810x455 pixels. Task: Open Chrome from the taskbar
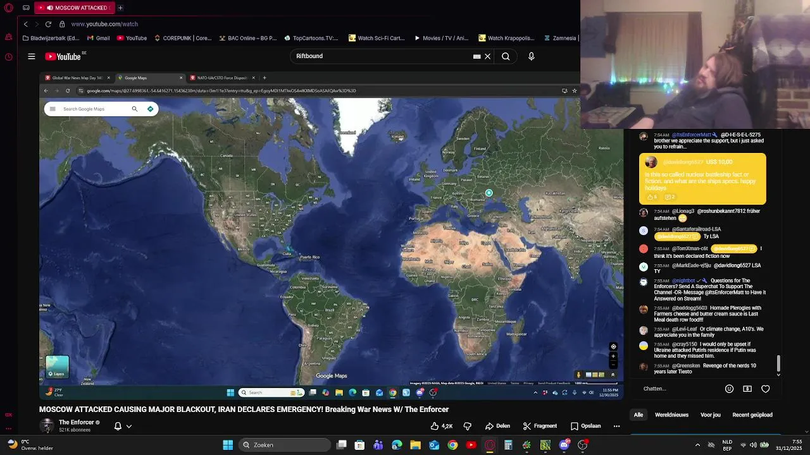point(452,445)
